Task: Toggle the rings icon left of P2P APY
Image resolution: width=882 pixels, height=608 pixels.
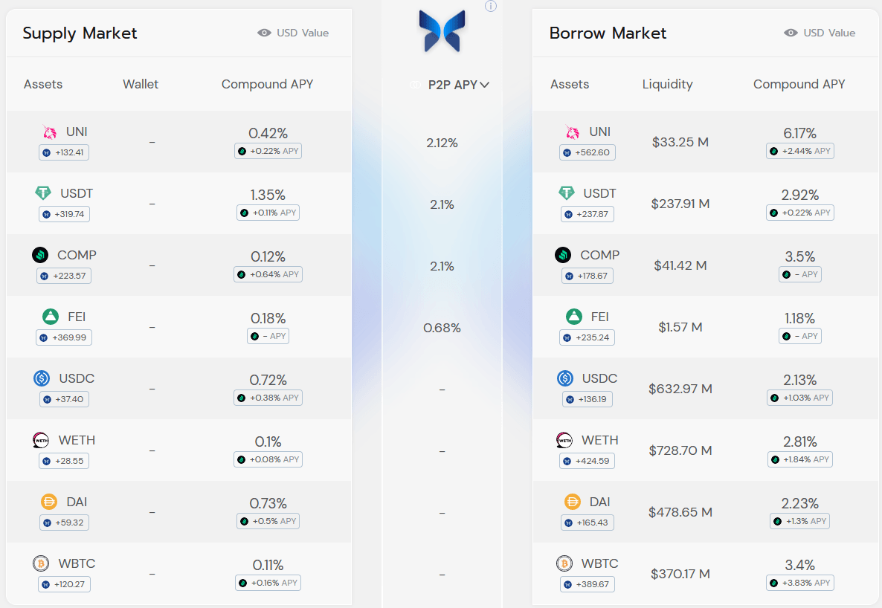Action: point(415,85)
